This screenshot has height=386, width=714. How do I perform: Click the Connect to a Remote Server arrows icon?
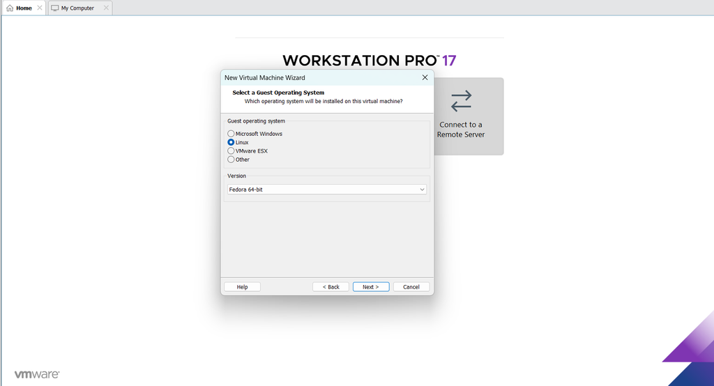tap(461, 101)
